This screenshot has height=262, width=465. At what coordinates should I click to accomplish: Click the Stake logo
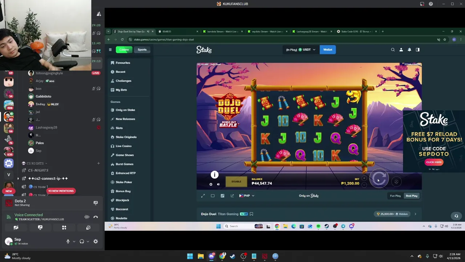pyautogui.click(x=204, y=49)
